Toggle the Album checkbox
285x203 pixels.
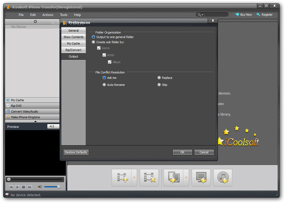pyautogui.click(x=110, y=62)
